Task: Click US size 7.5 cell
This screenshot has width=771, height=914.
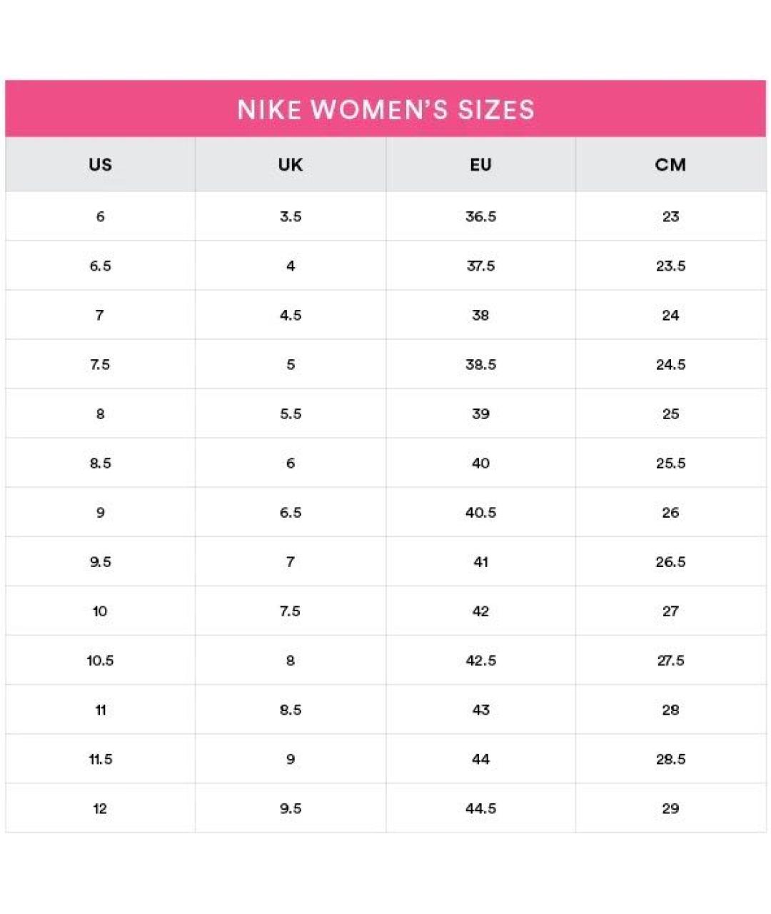Action: 101,364
